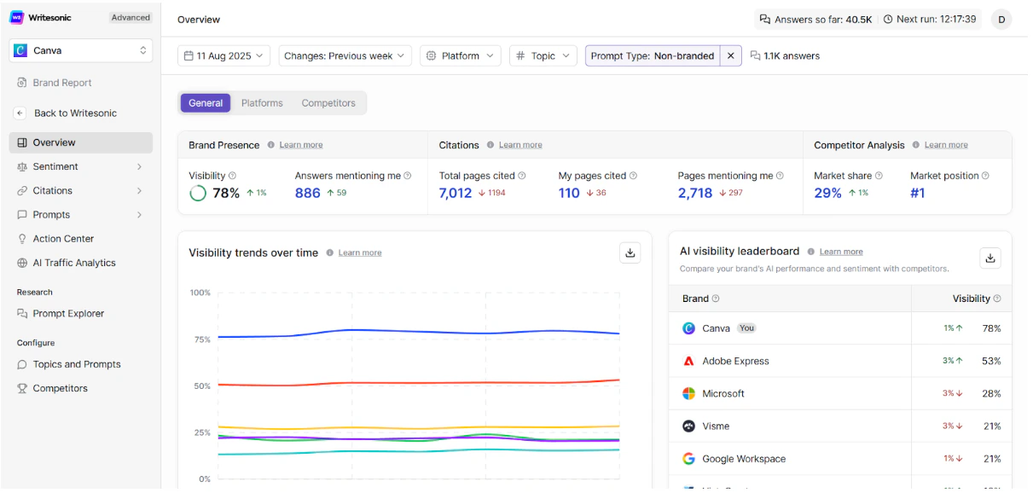Viewport: 1033px width, 493px height.
Task: Open the Canva brand selector dropdown
Action: click(81, 50)
